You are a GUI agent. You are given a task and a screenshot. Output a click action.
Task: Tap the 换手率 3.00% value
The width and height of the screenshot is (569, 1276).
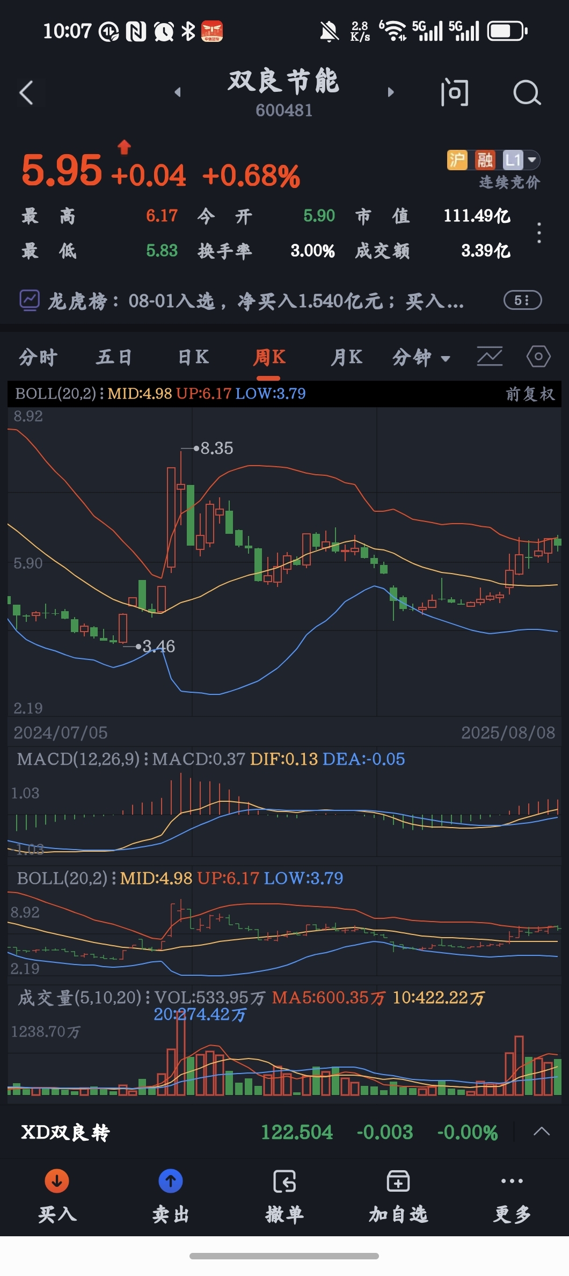312,251
